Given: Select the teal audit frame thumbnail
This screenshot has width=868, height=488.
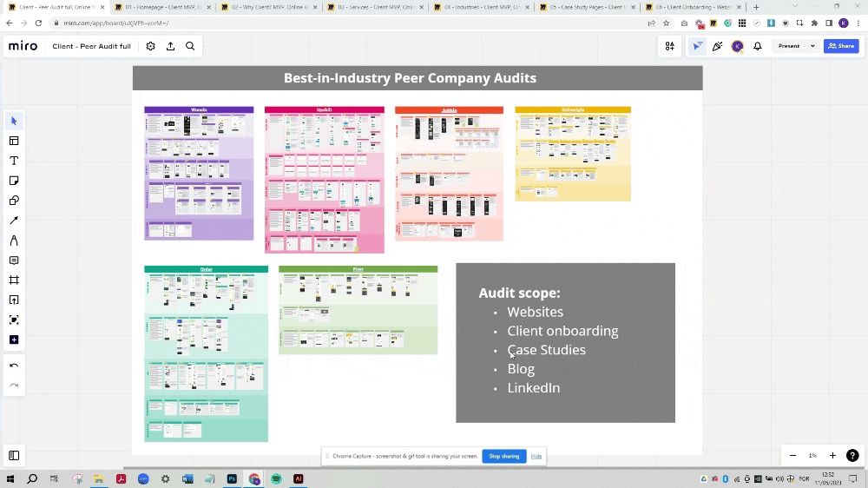Looking at the screenshot, I should [x=206, y=354].
